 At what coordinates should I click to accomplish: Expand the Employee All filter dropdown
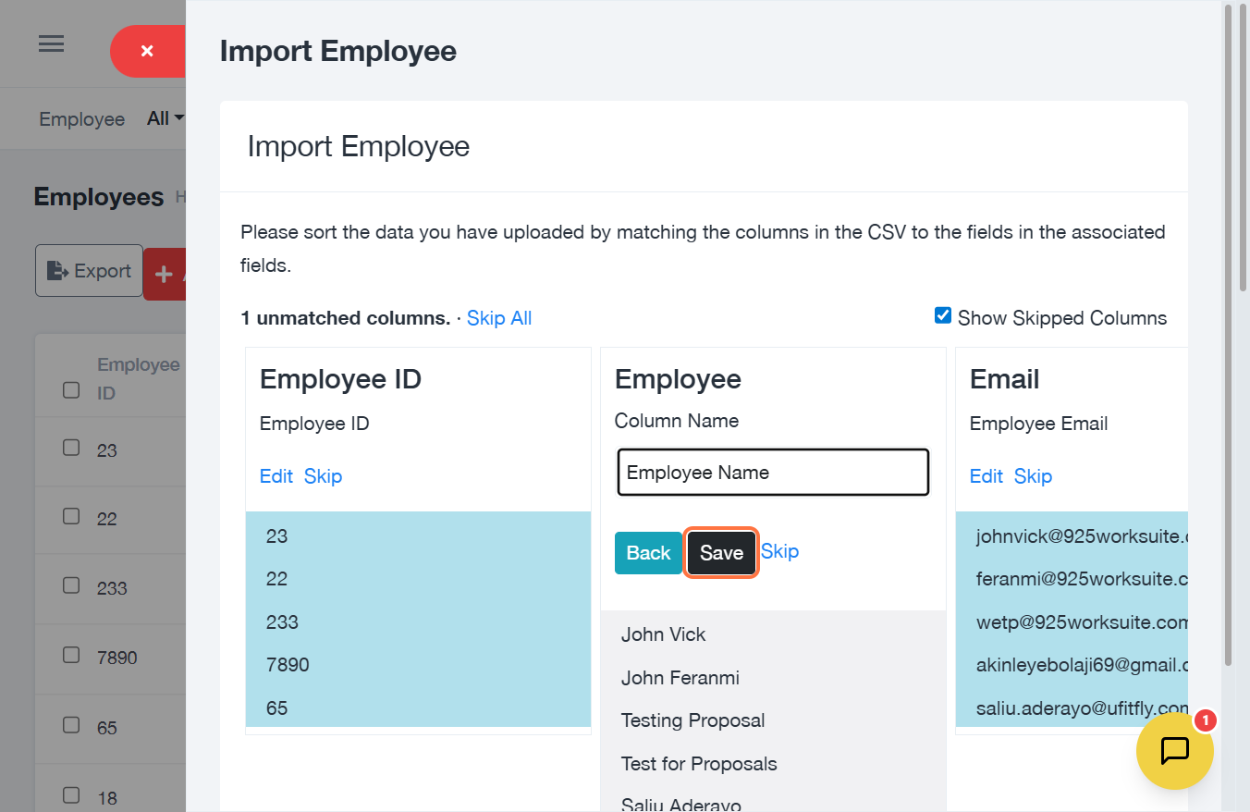(x=165, y=118)
